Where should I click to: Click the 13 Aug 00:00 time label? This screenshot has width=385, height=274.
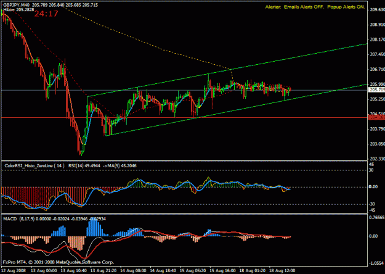click(x=44, y=270)
